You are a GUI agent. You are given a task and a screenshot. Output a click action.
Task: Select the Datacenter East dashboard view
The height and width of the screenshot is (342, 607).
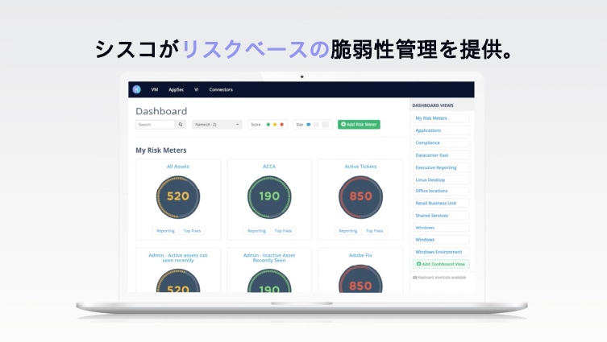point(441,155)
